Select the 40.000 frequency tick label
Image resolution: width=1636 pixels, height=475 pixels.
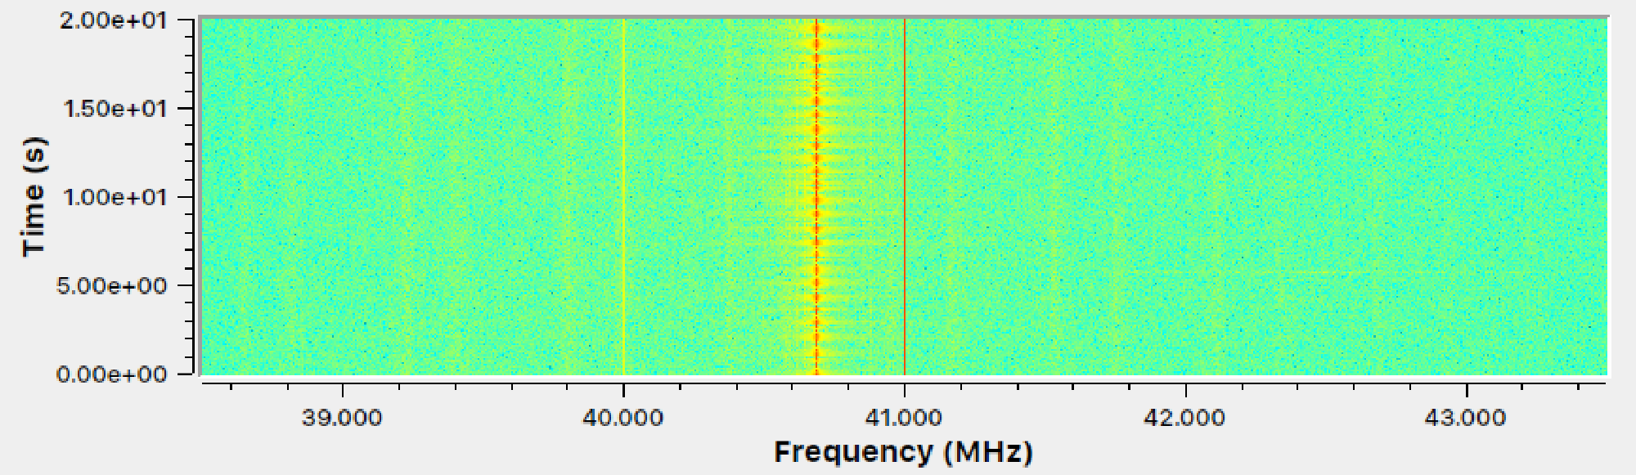pos(622,418)
